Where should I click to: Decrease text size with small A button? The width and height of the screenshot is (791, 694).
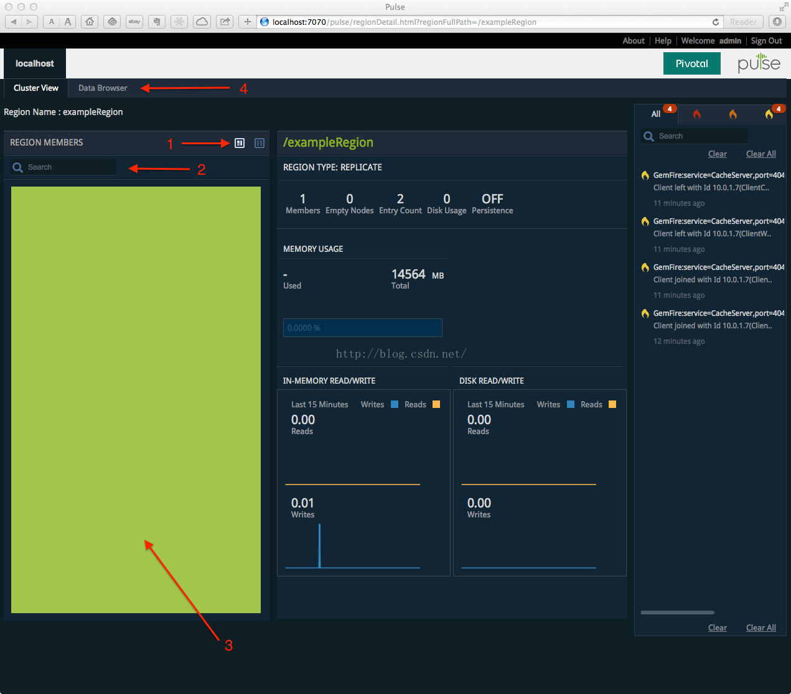(x=52, y=22)
